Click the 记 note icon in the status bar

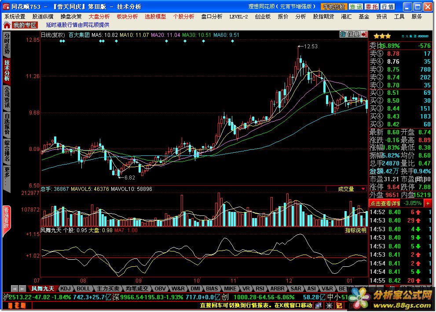coord(339,305)
